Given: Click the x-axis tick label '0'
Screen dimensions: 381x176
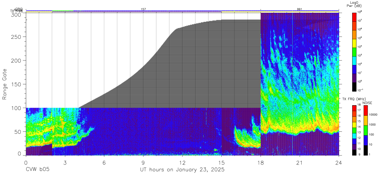Looking at the screenshot, I should pyautogui.click(x=26, y=163).
